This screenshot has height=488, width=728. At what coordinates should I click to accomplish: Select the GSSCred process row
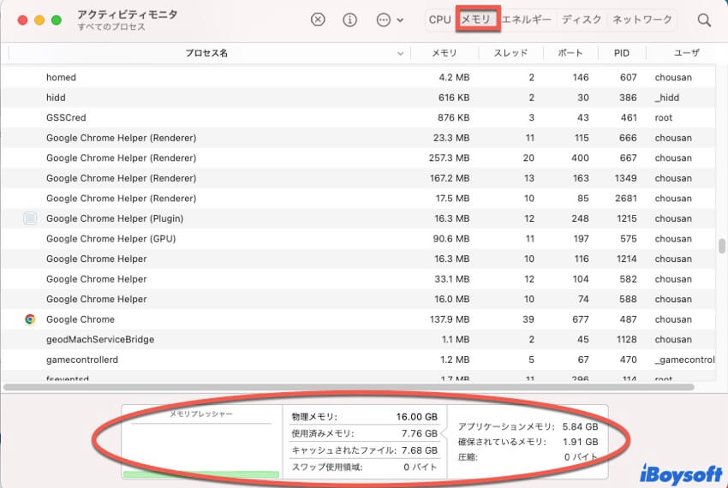(x=358, y=117)
